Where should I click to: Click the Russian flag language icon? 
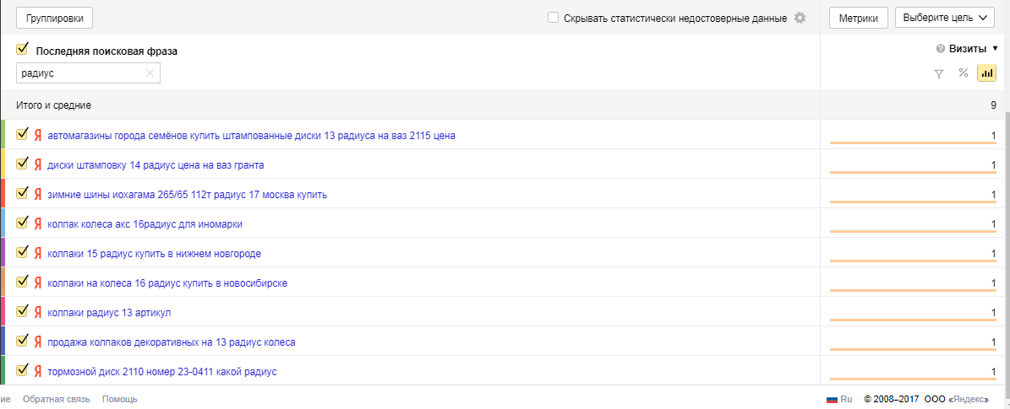click(x=832, y=399)
